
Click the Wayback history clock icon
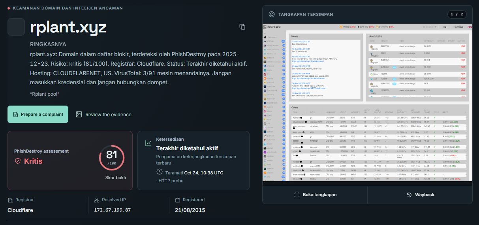(409, 195)
